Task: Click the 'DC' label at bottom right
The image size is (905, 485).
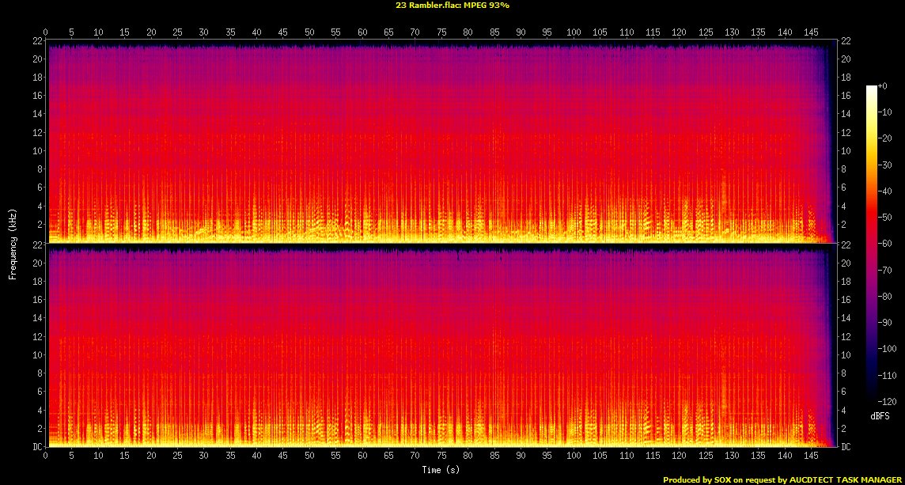Action: pos(846,447)
